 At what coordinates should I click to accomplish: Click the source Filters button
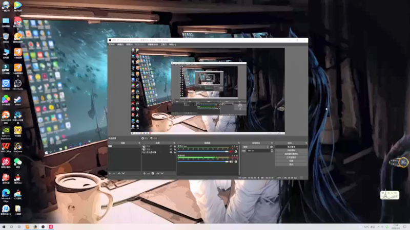click(154, 138)
